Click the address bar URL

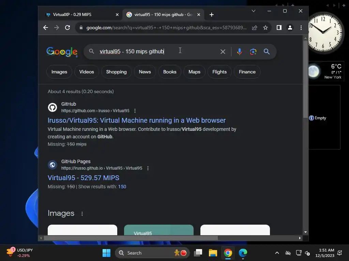(166, 28)
